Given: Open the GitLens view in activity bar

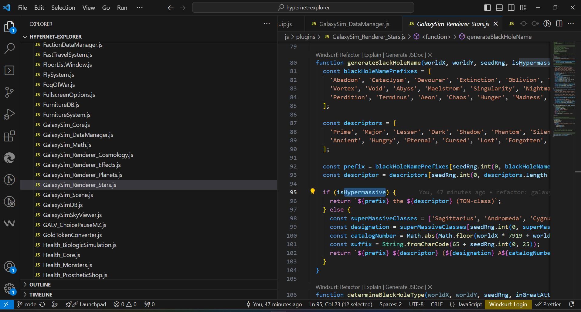Looking at the screenshot, I should click(10, 180).
